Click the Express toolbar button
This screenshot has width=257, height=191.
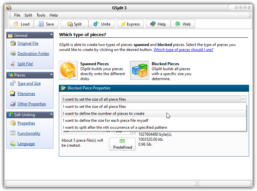pos(130,24)
